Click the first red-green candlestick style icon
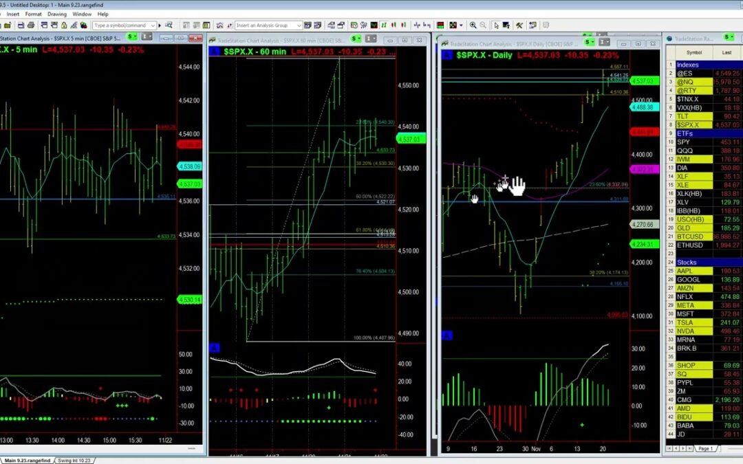 click(394, 25)
